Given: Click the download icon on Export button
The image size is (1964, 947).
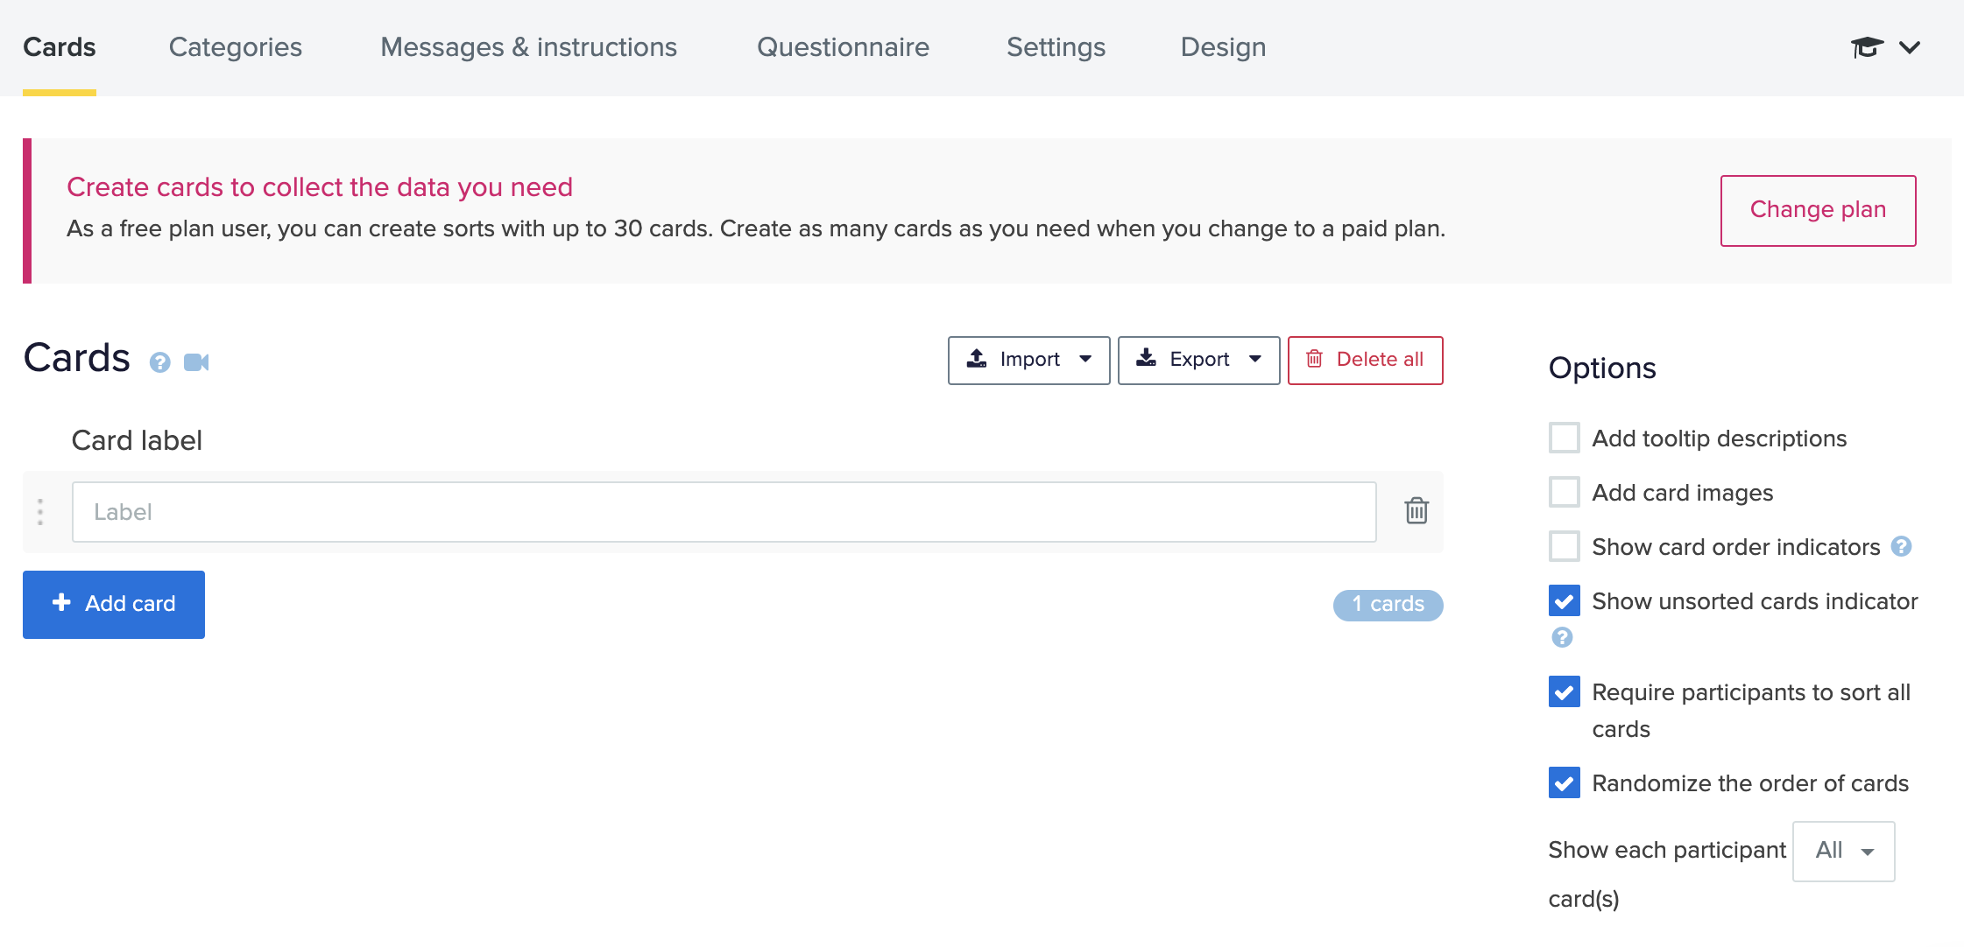Looking at the screenshot, I should tap(1146, 358).
